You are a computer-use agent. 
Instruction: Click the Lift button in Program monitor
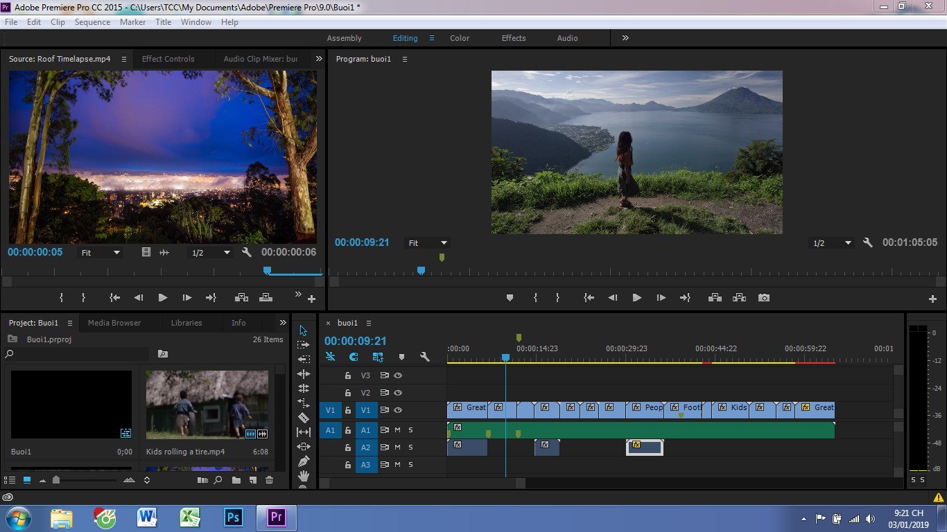point(715,298)
